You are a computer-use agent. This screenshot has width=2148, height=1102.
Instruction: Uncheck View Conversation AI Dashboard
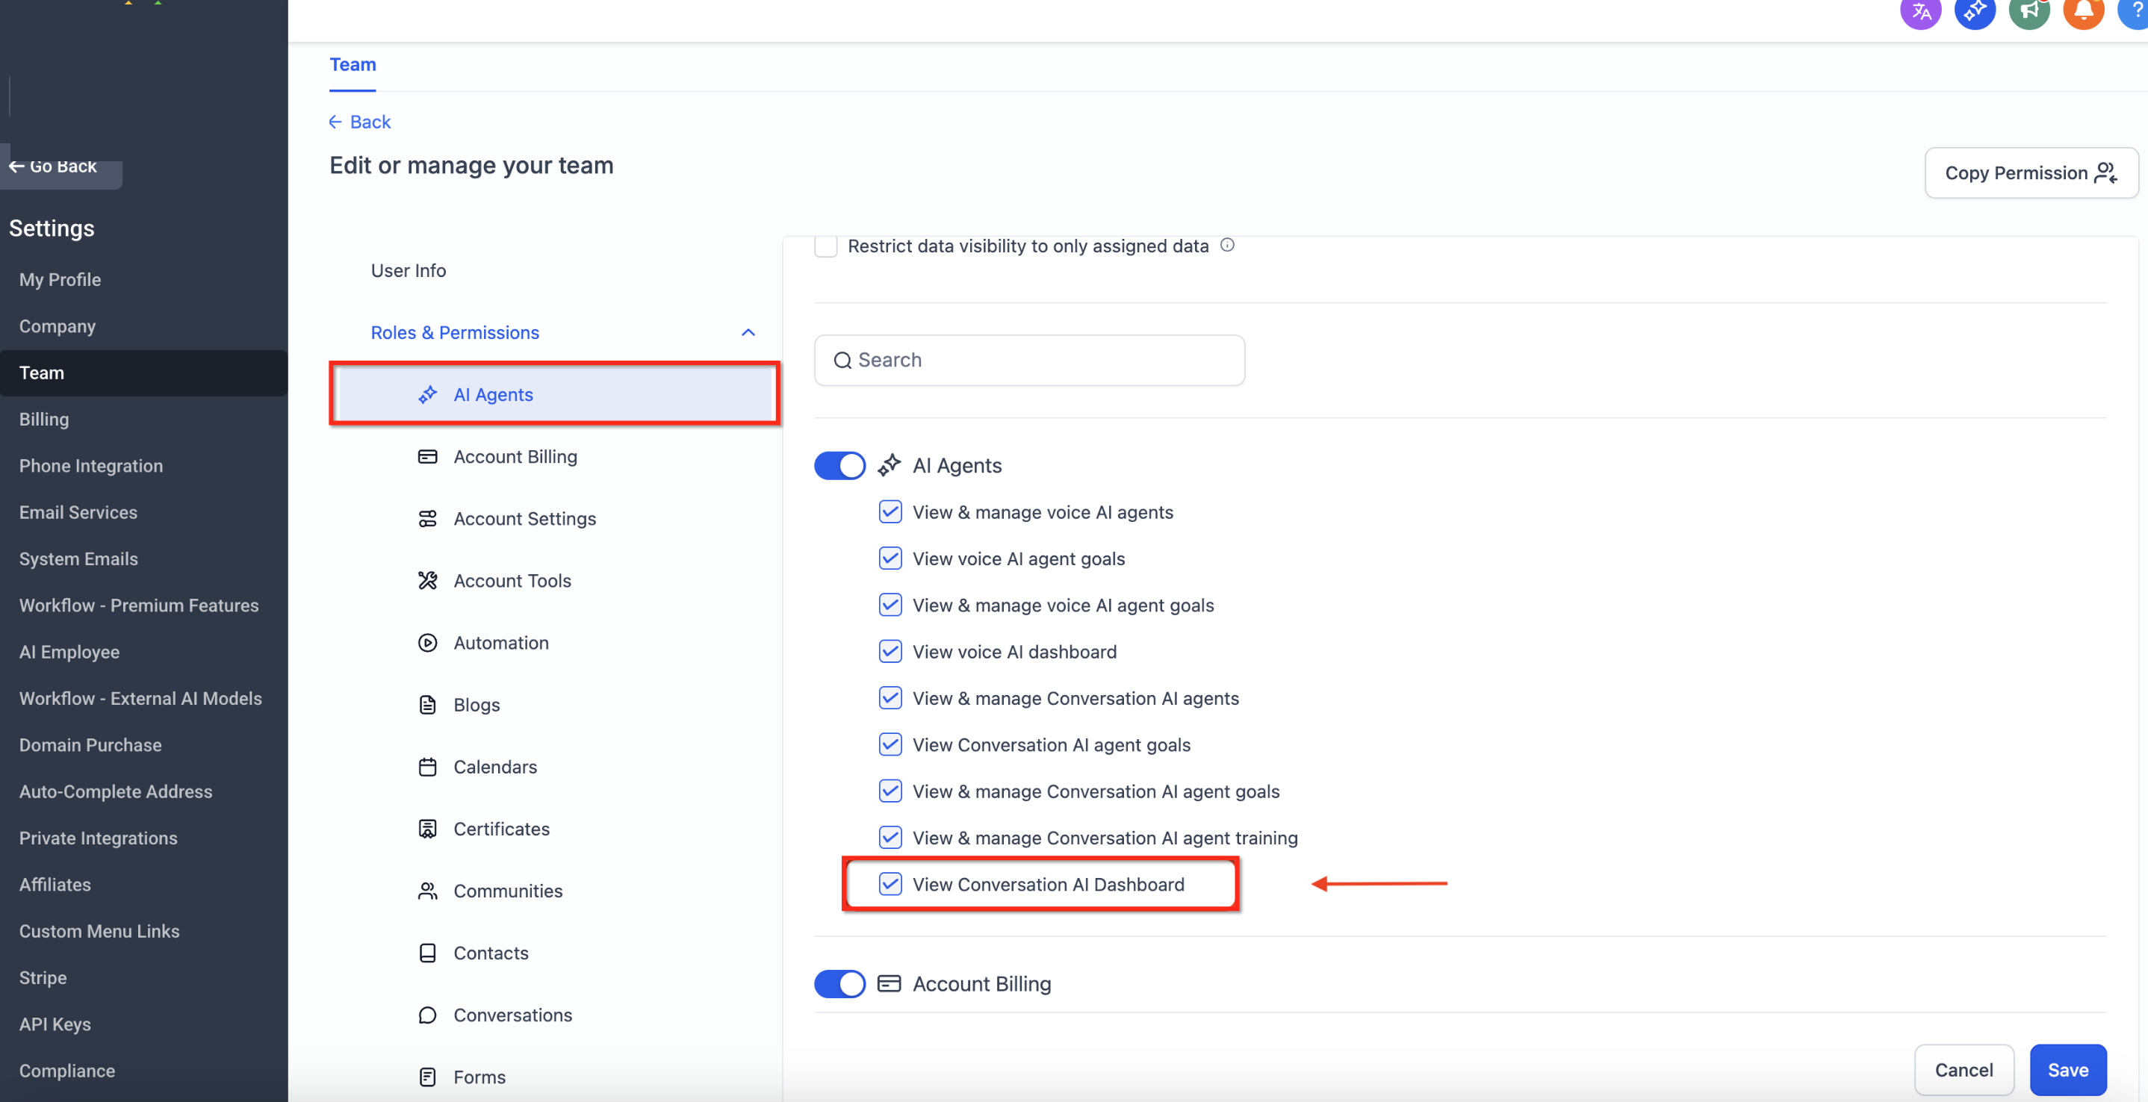pos(890,883)
